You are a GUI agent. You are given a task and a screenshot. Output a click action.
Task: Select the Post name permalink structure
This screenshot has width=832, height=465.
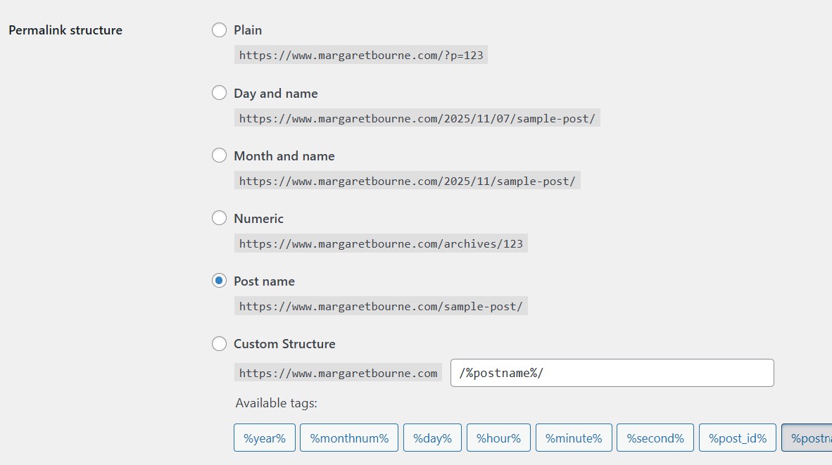[219, 280]
